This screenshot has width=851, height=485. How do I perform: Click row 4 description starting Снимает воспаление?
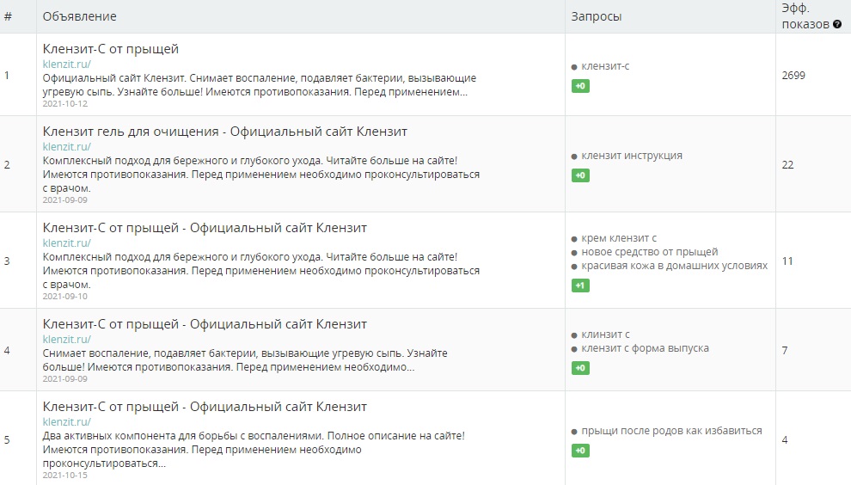[245, 360]
